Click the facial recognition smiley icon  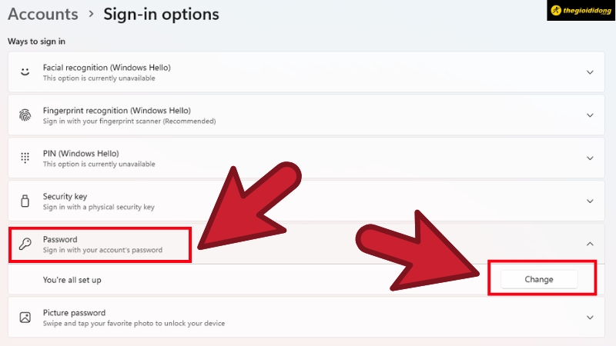(25, 72)
